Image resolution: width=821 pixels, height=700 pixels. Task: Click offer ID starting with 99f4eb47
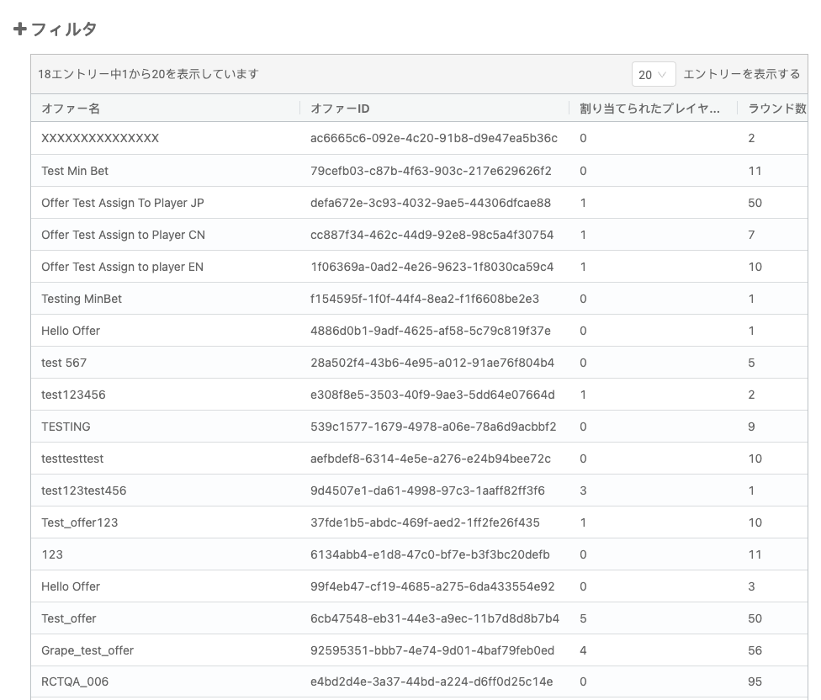pyautogui.click(x=432, y=586)
